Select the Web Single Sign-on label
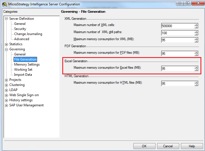 (x=24, y=95)
